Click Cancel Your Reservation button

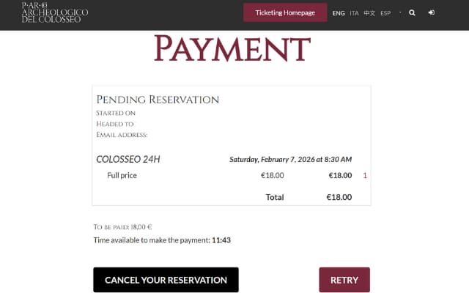click(x=166, y=280)
